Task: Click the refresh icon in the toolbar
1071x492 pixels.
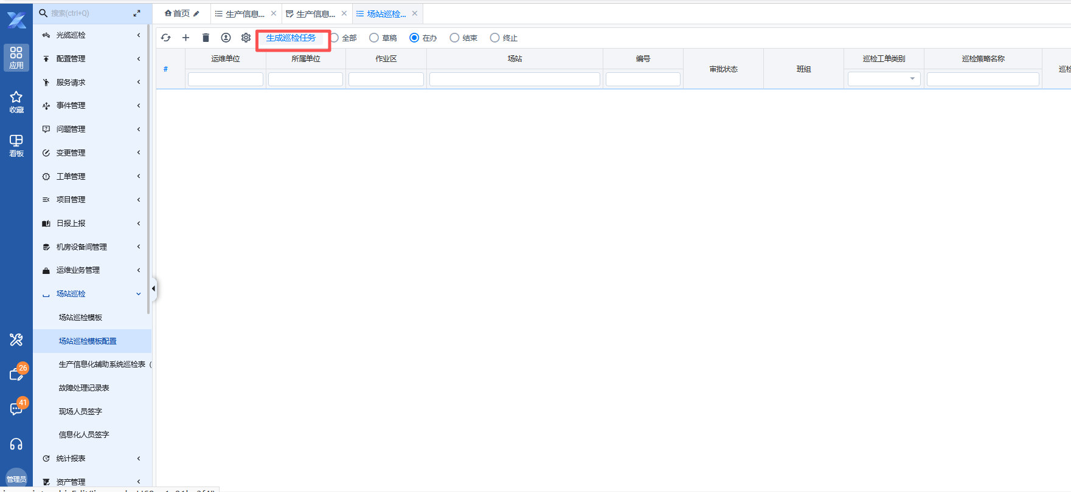Action: coord(166,38)
